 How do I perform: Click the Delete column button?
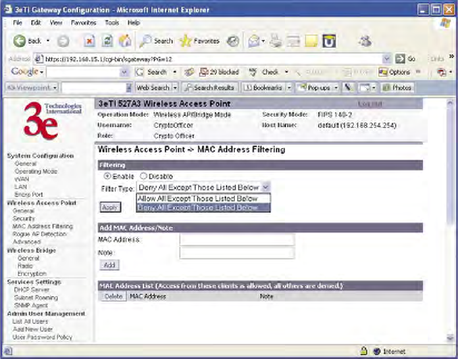pyautogui.click(x=113, y=297)
